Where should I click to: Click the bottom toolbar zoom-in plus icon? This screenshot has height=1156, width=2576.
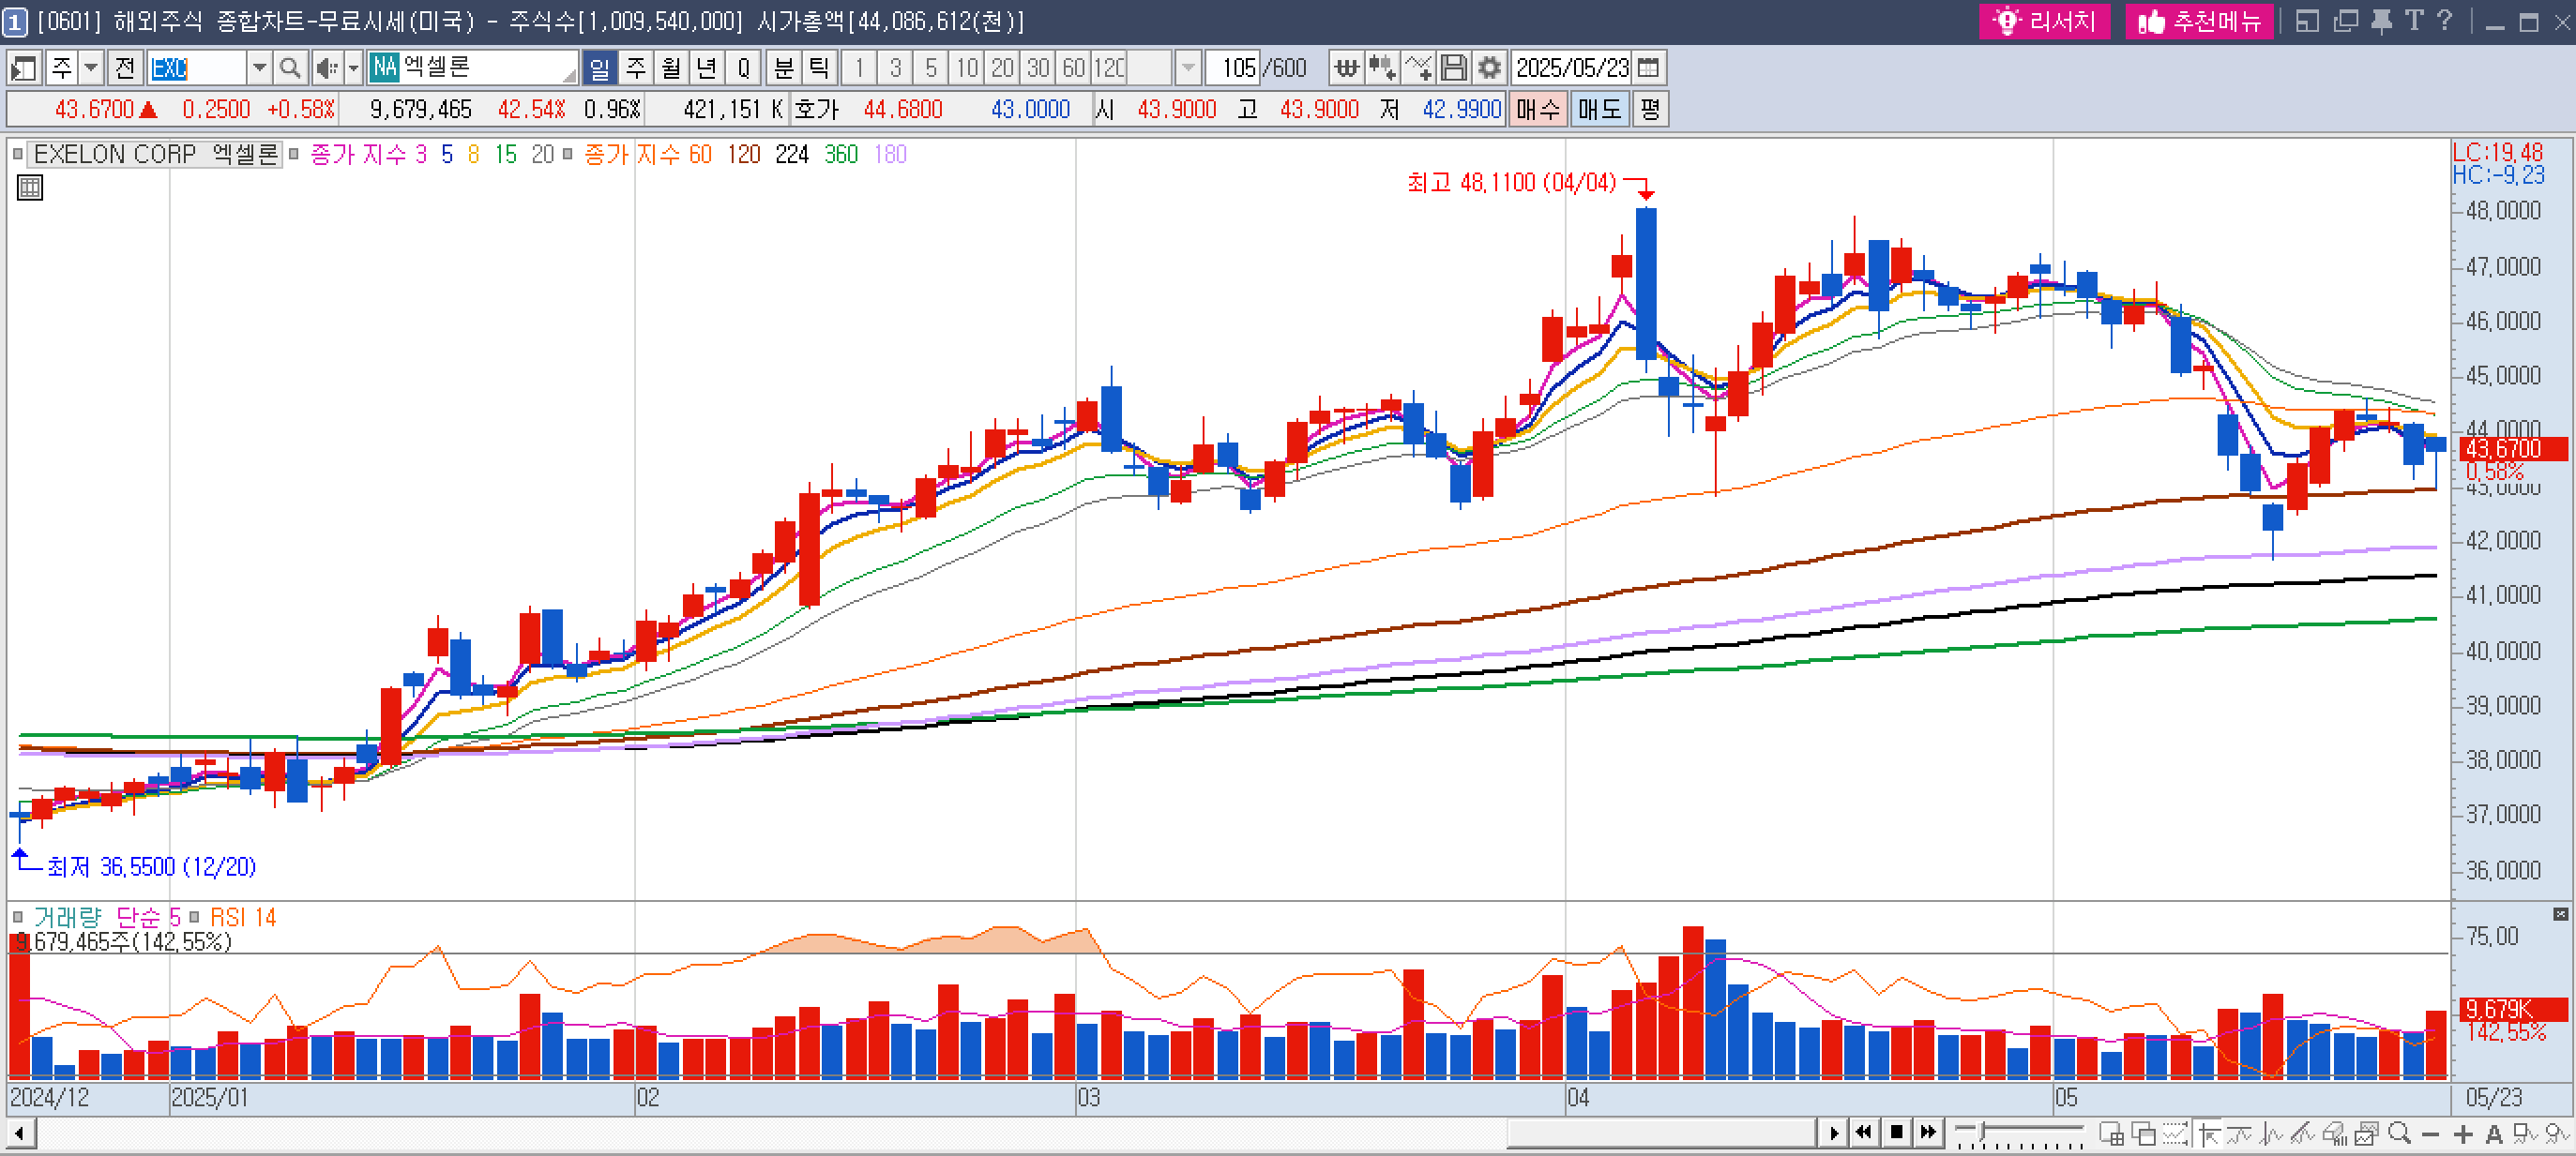point(2463,1134)
